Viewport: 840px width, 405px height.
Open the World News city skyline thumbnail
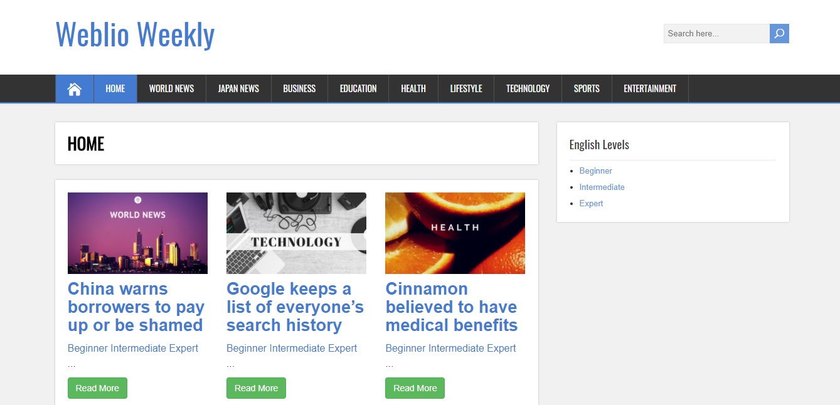(137, 233)
